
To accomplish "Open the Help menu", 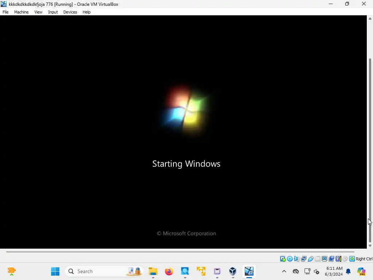I will click(87, 12).
